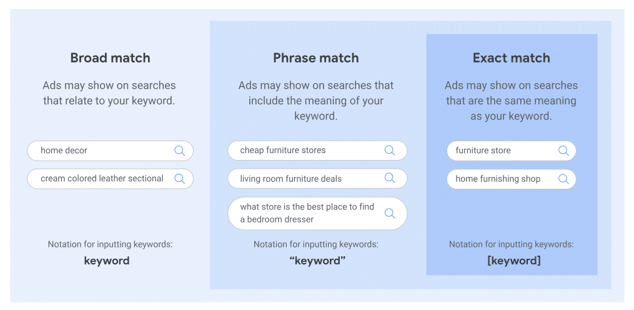Click the bold unquoted keyword notation under Broad match
Screen dimensions: 634x310
coord(107,261)
